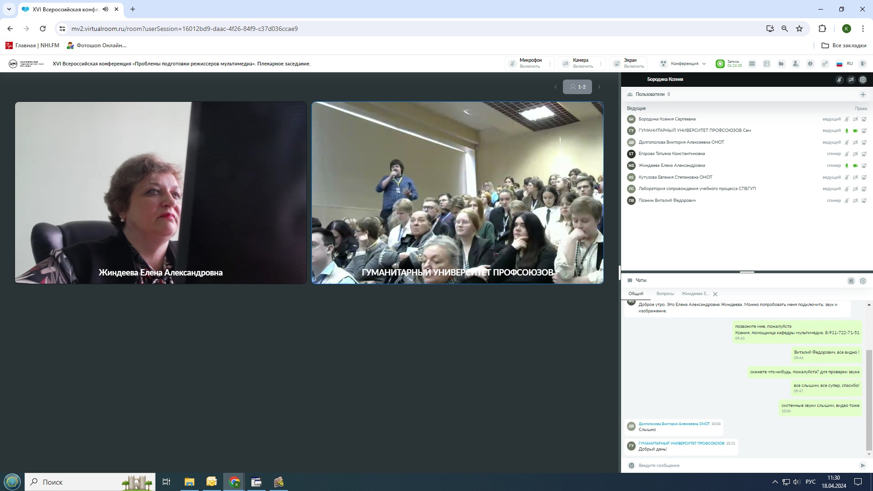Open chat settings gear in Чаты header
Image resolution: width=873 pixels, height=491 pixels.
coord(863,281)
